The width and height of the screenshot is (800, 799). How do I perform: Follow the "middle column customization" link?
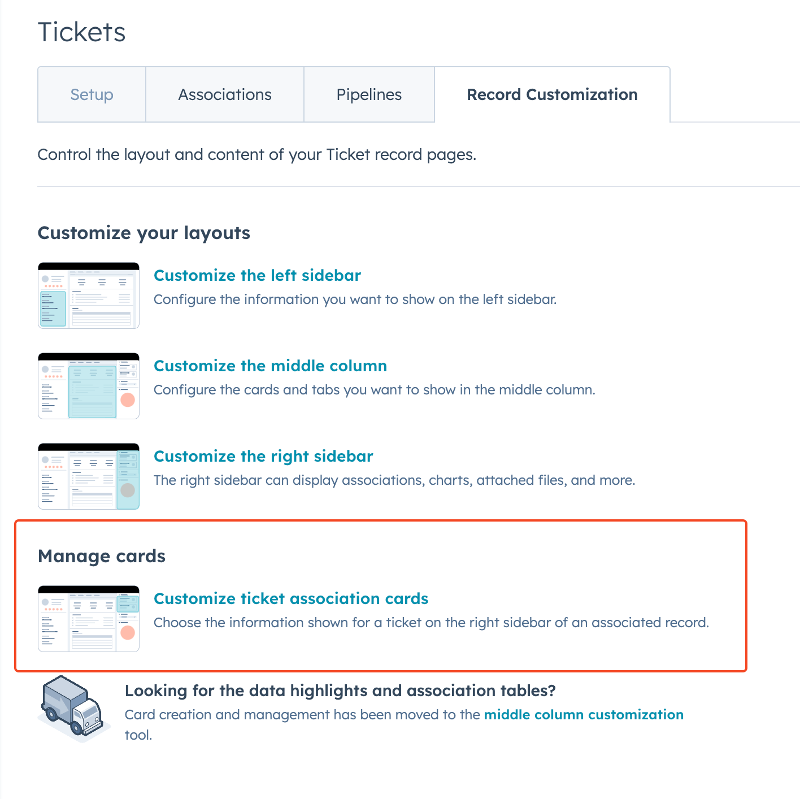point(583,714)
